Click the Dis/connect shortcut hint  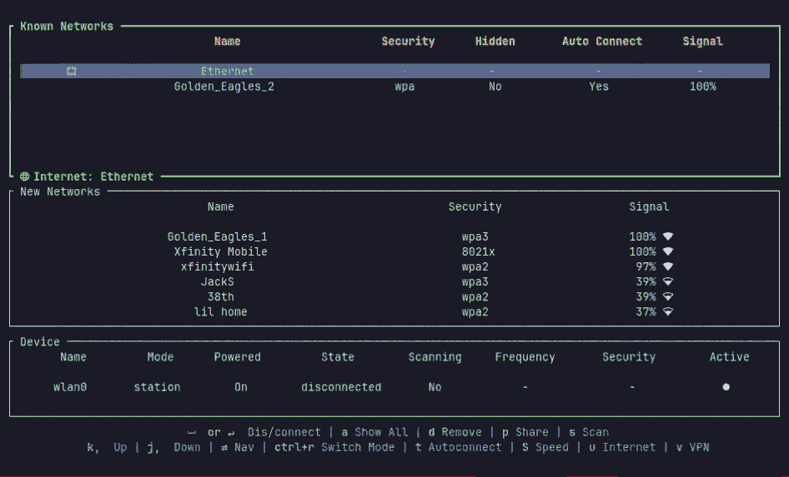pos(284,432)
